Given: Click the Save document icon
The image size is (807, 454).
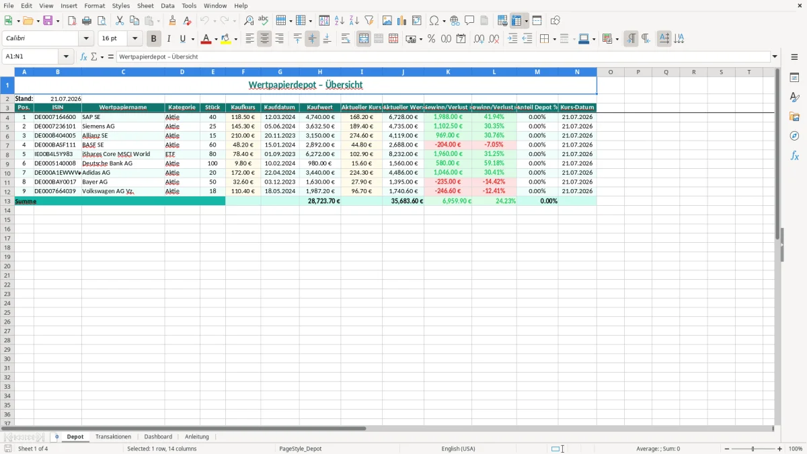Looking at the screenshot, I should [48, 21].
